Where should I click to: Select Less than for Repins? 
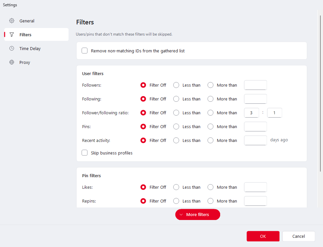[x=176, y=201]
